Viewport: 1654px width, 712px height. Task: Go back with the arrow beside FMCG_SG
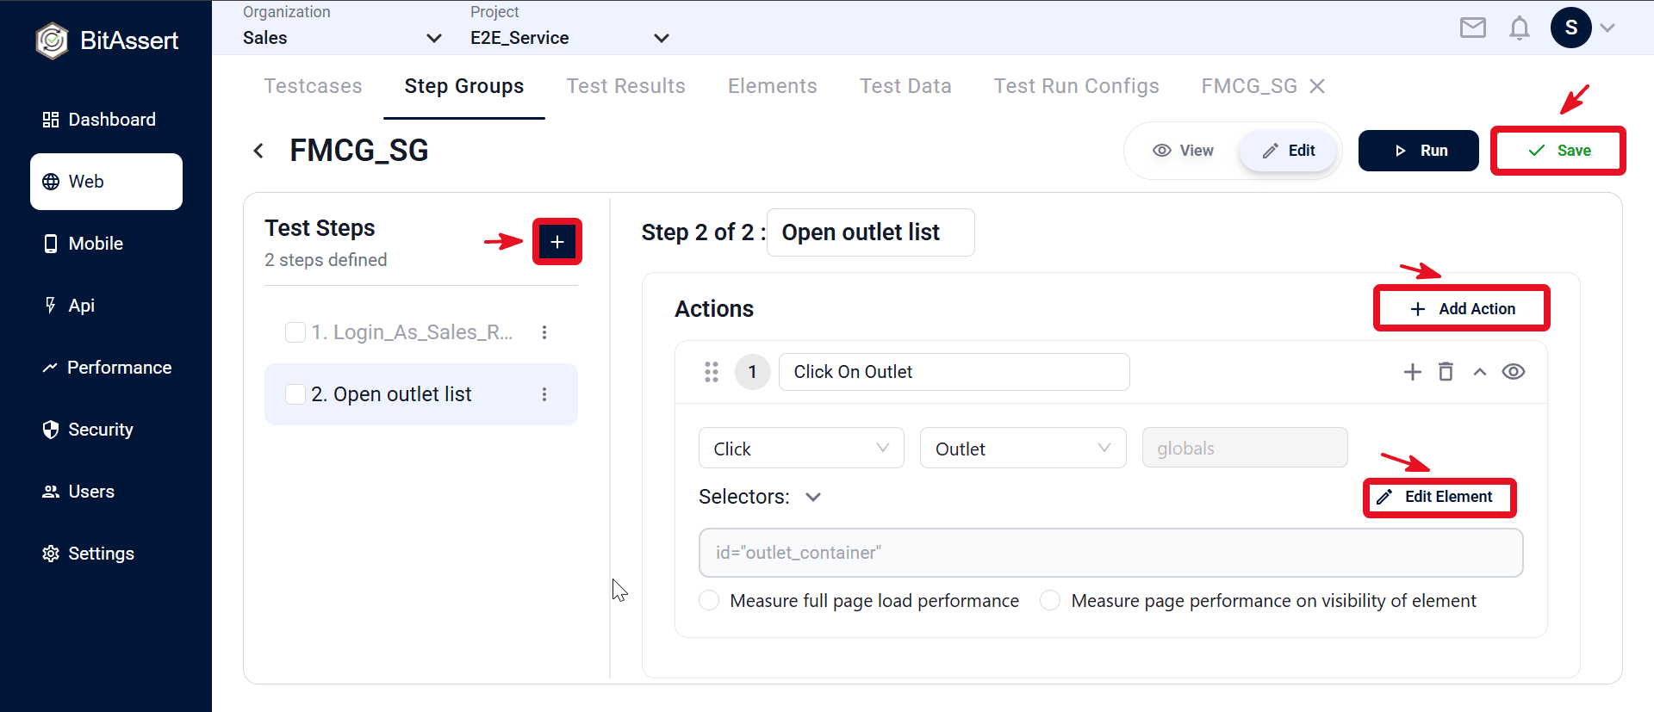click(258, 151)
